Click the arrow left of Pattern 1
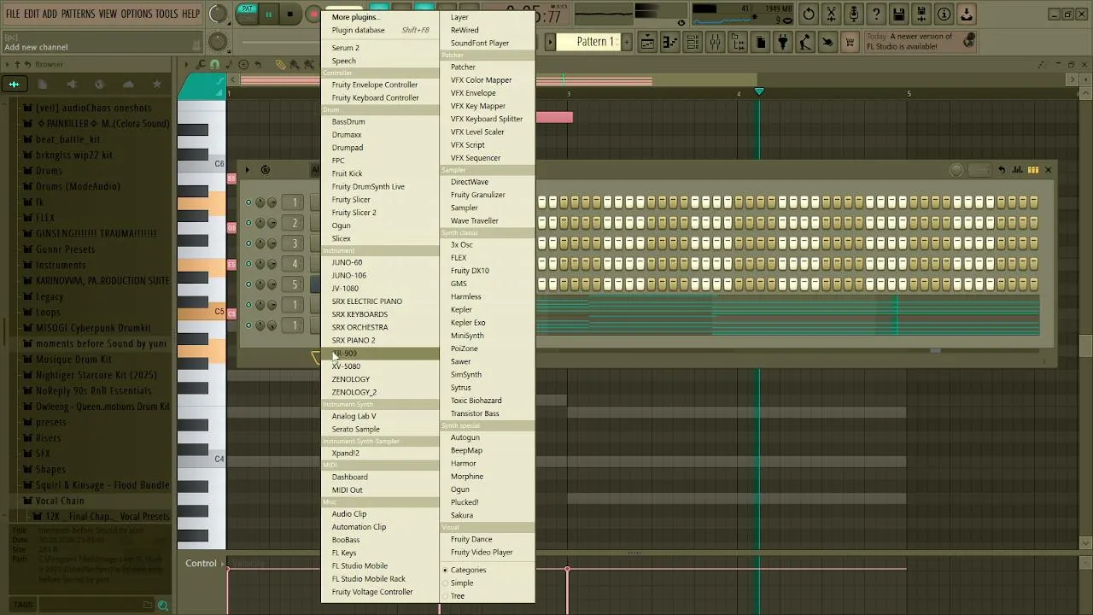 click(x=551, y=42)
